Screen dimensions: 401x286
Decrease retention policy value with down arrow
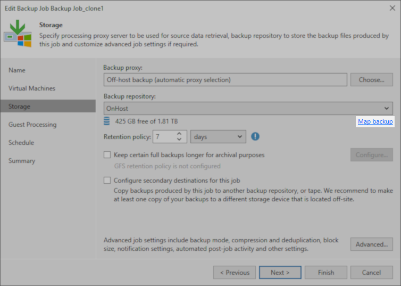(179, 140)
